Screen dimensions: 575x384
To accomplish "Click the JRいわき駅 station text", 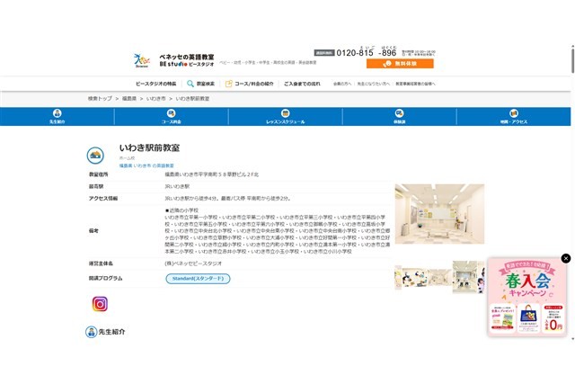I will coord(177,186).
